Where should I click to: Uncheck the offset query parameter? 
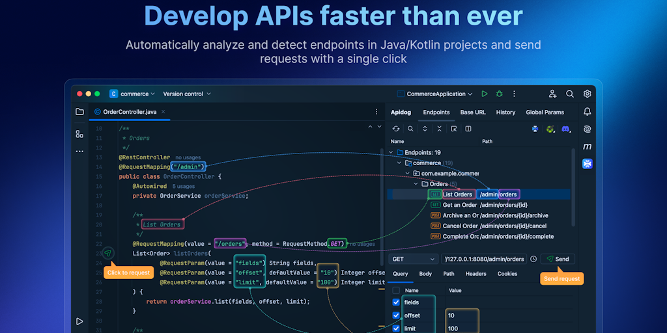pos(396,315)
